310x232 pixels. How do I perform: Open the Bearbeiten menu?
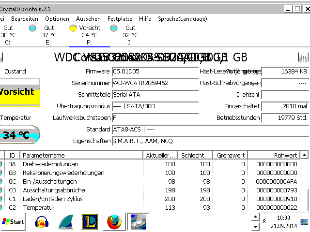[25, 19]
